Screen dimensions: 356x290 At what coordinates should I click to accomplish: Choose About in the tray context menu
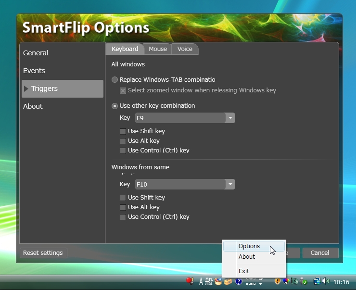pyautogui.click(x=254, y=257)
